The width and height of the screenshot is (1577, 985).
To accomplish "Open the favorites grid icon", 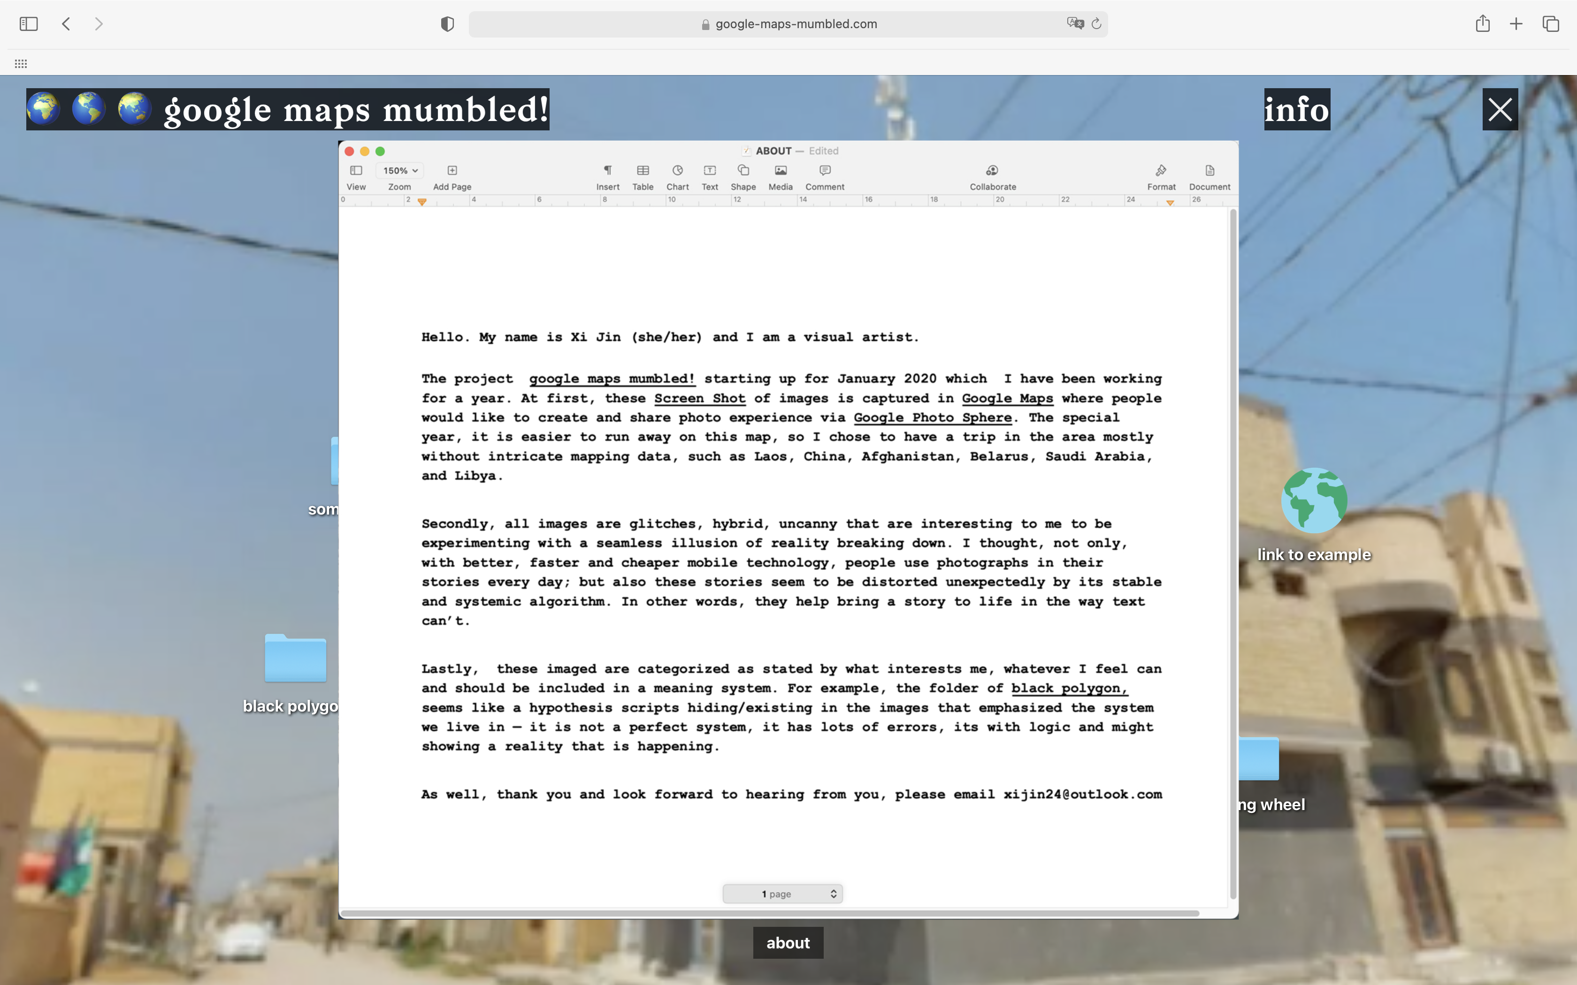I will point(21,63).
